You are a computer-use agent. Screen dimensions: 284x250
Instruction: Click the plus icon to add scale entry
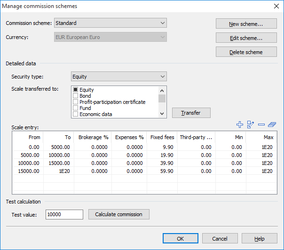tap(240, 125)
